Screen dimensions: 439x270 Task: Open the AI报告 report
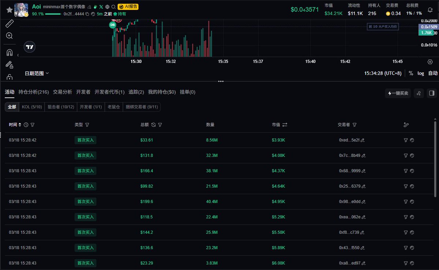click(x=128, y=7)
